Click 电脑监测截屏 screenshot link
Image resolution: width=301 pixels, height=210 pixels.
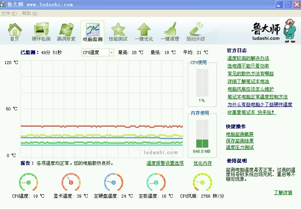tap(240, 134)
